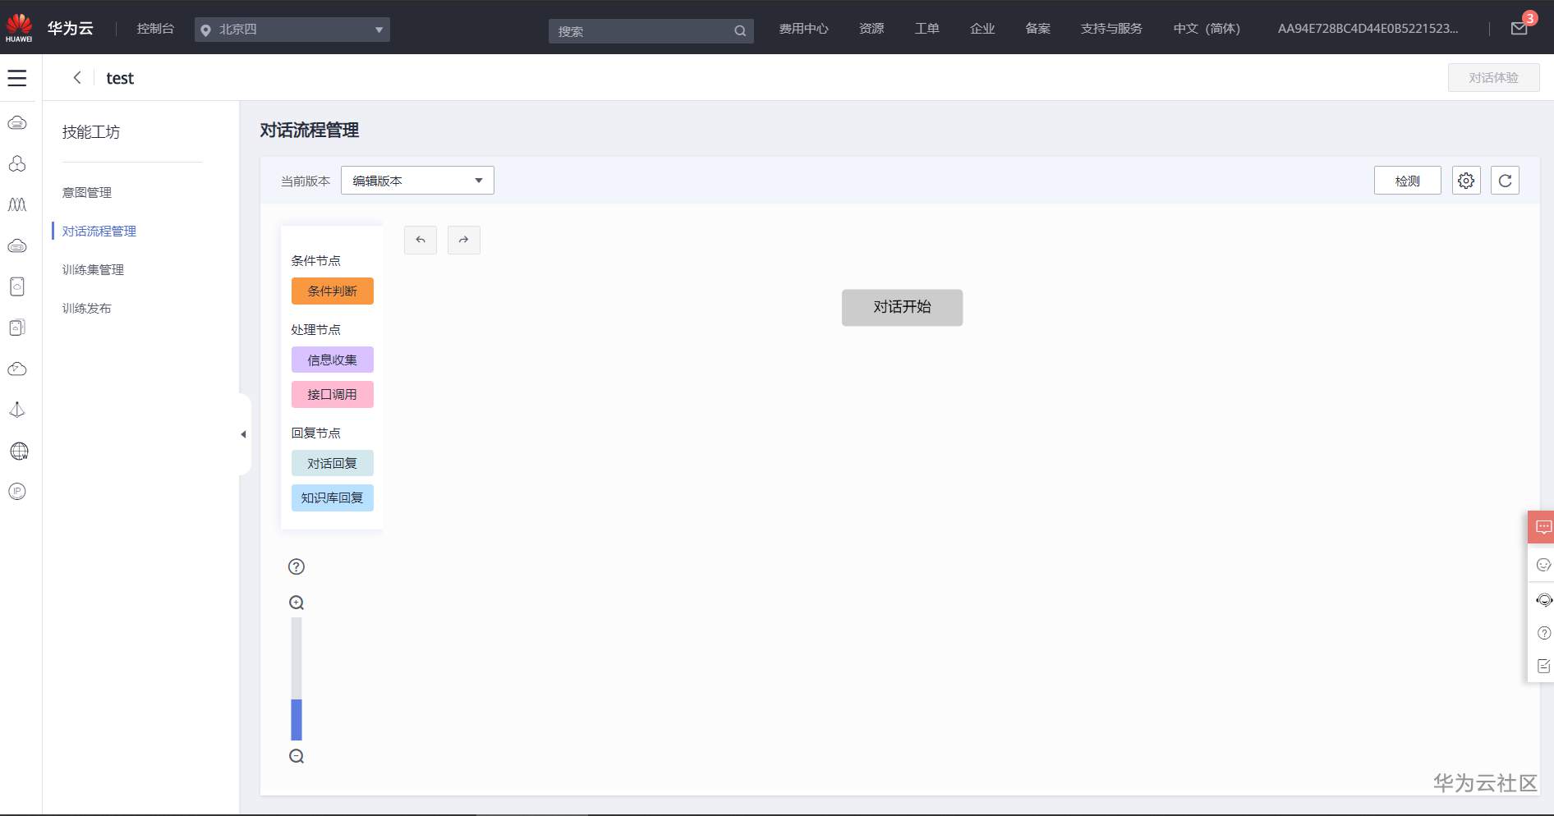Image resolution: width=1554 pixels, height=816 pixels.
Task: Expand the 编辑版本 version dropdown
Action: click(x=417, y=181)
